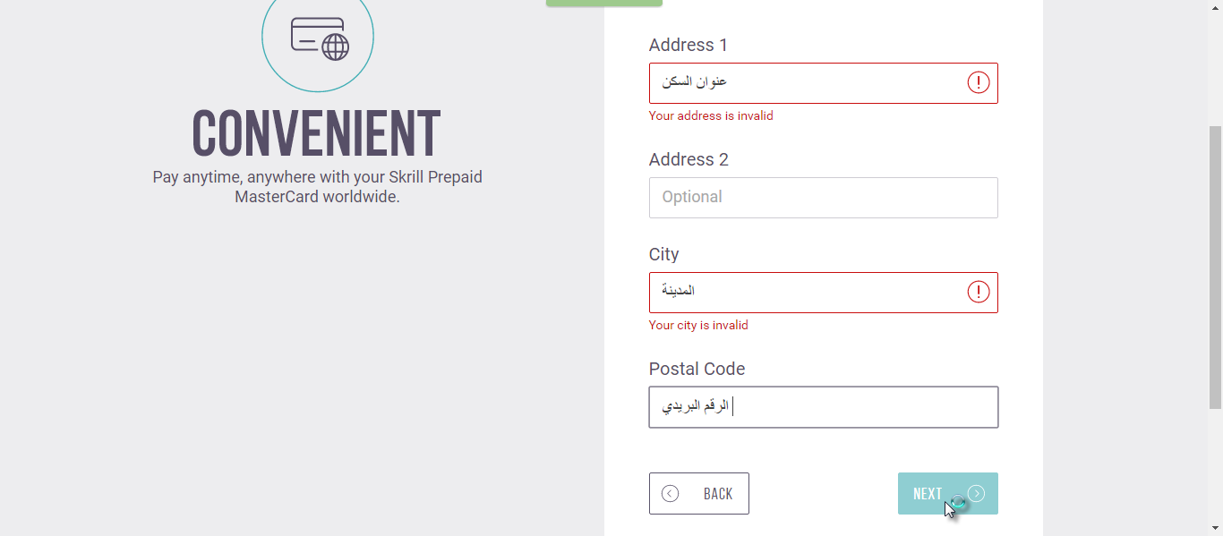Screen dimensions: 1223x536
Task: Click the CONVENIENT heading
Action: pyautogui.click(x=317, y=133)
